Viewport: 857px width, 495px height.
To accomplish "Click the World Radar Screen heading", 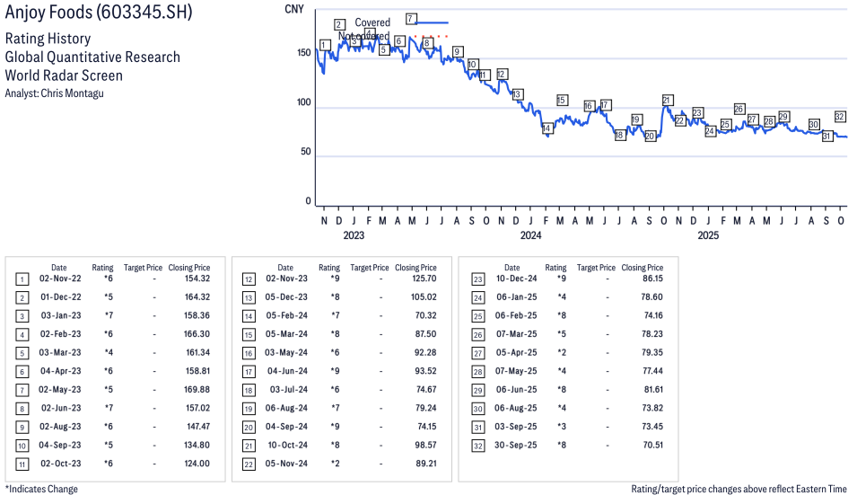I will 64,75.
